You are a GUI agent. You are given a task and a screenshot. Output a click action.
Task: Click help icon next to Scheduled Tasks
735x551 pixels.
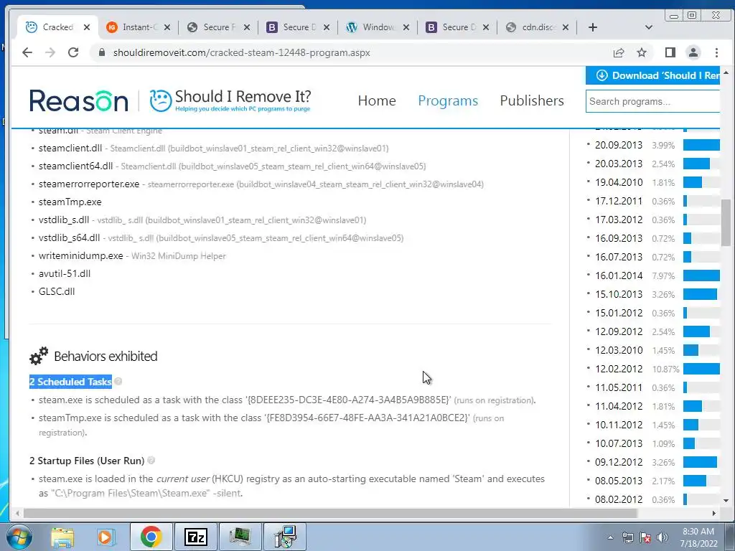coord(118,382)
